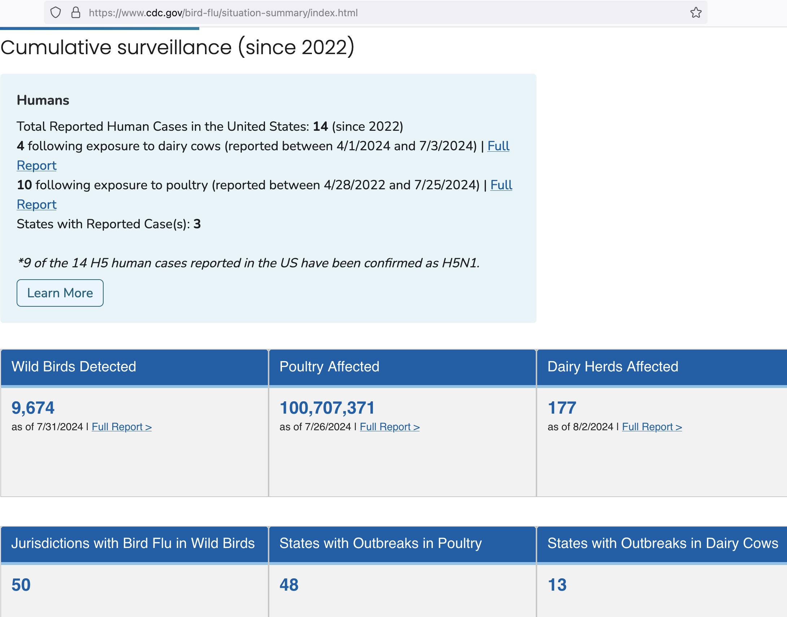Open Wild Birds Detected Full Report link
The image size is (787, 617).
click(121, 427)
